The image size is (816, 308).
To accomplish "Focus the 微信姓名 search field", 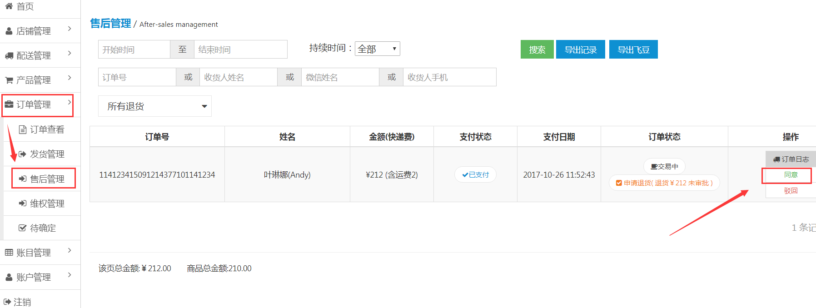I will 340,77.
